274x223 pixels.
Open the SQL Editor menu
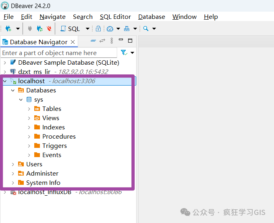(115, 17)
